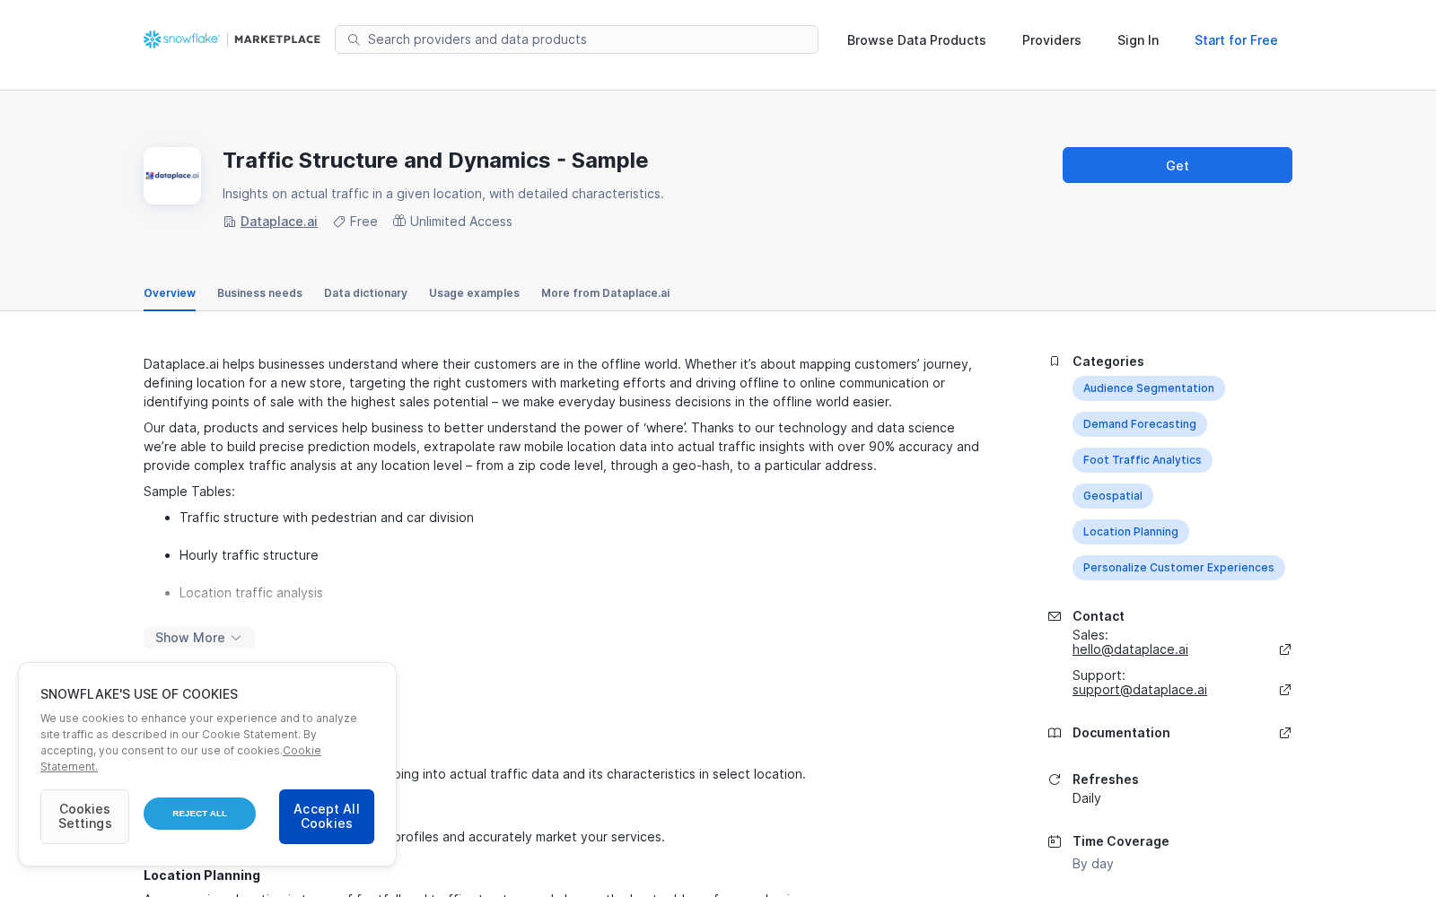Click the MARKETPLACE header text
This screenshot has width=1436, height=897.
pos(277,39)
